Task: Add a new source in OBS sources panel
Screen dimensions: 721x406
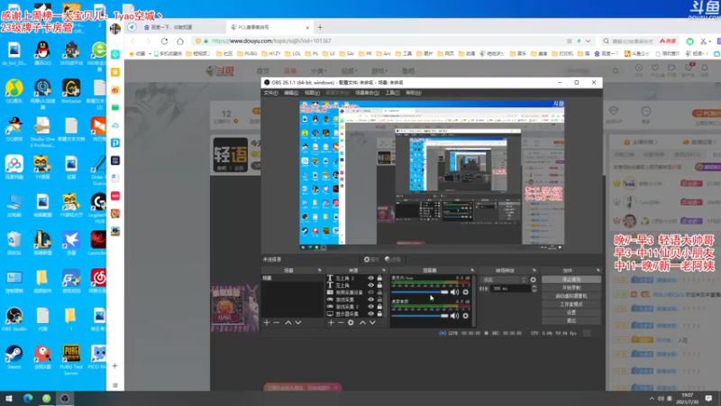Action: [331, 323]
